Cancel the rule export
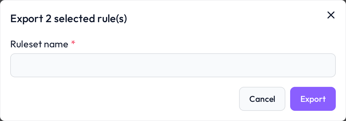This screenshot has height=121, width=346. pyautogui.click(x=262, y=99)
